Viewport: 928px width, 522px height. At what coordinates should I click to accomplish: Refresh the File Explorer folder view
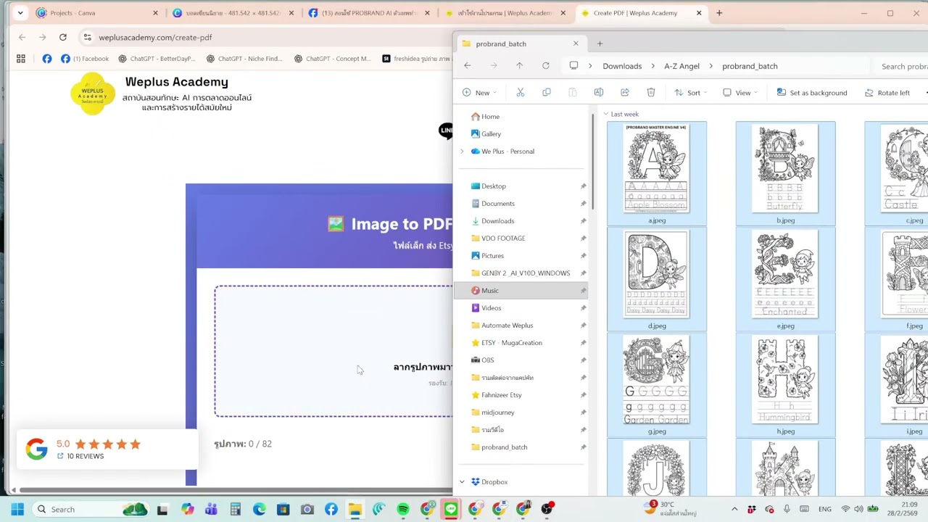pyautogui.click(x=546, y=66)
